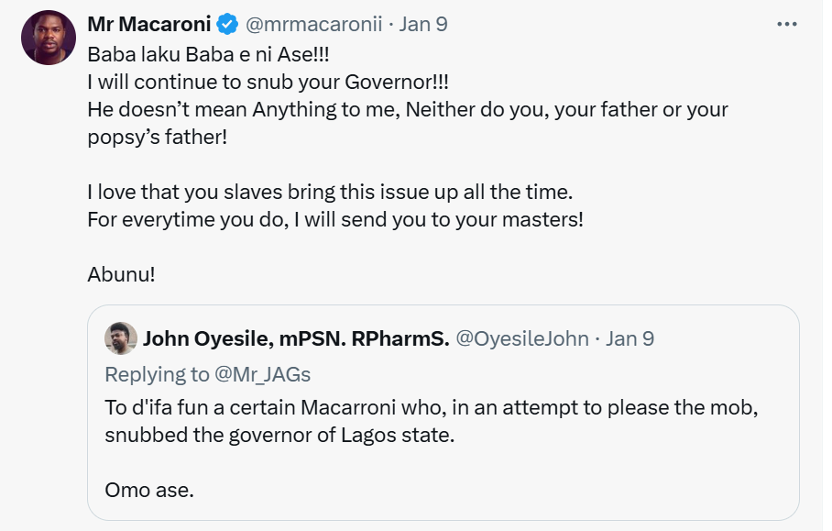This screenshot has width=832, height=531.
Task: Click the @mrmacaronii handle
Action: pos(313,25)
